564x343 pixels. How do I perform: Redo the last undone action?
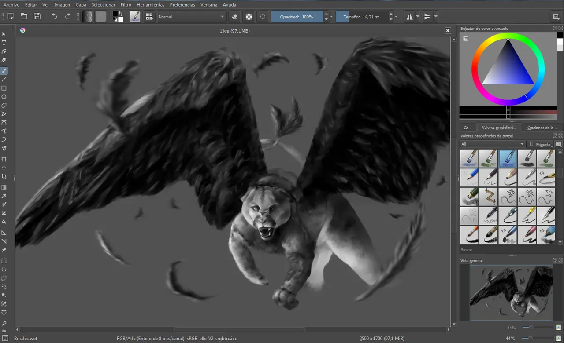[x=67, y=17]
